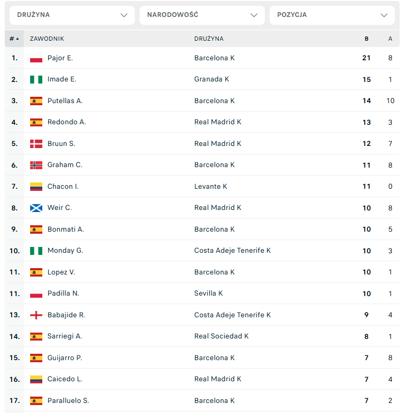
Task: Click the Zawodnik column header
Action: click(x=47, y=39)
